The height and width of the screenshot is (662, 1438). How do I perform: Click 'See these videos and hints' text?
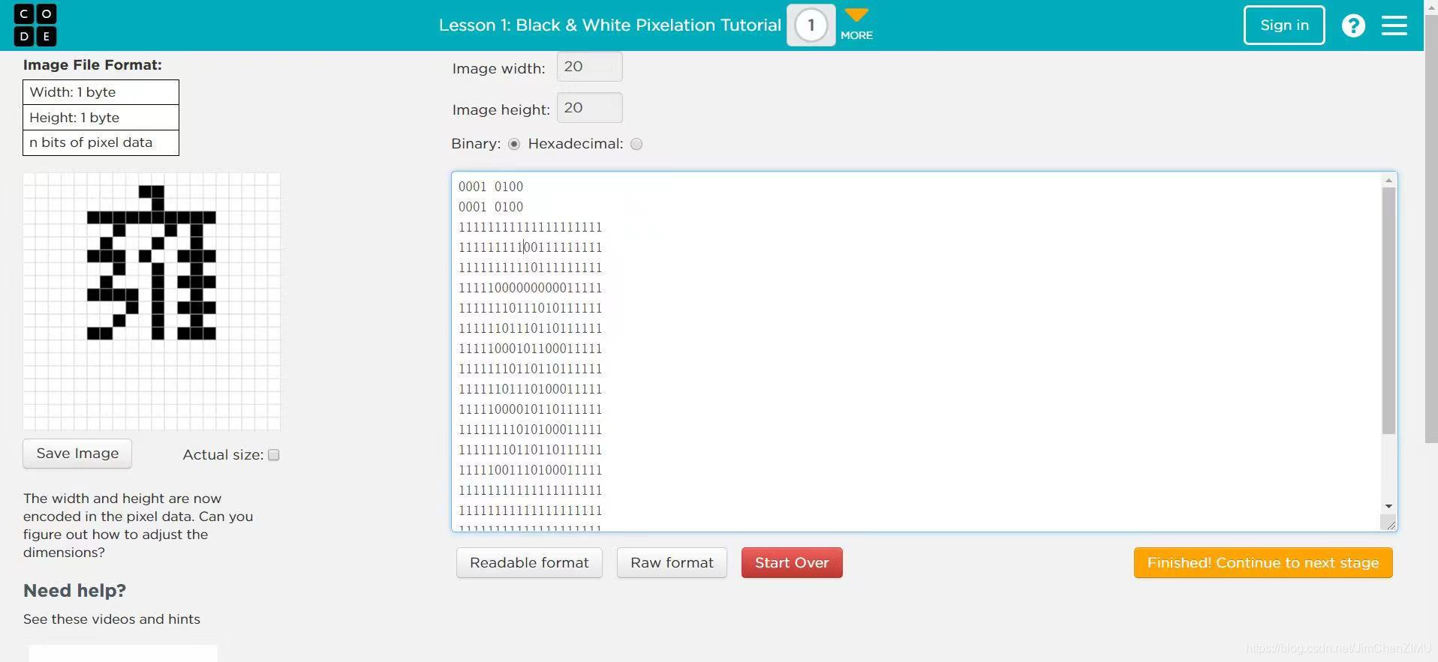point(112,619)
